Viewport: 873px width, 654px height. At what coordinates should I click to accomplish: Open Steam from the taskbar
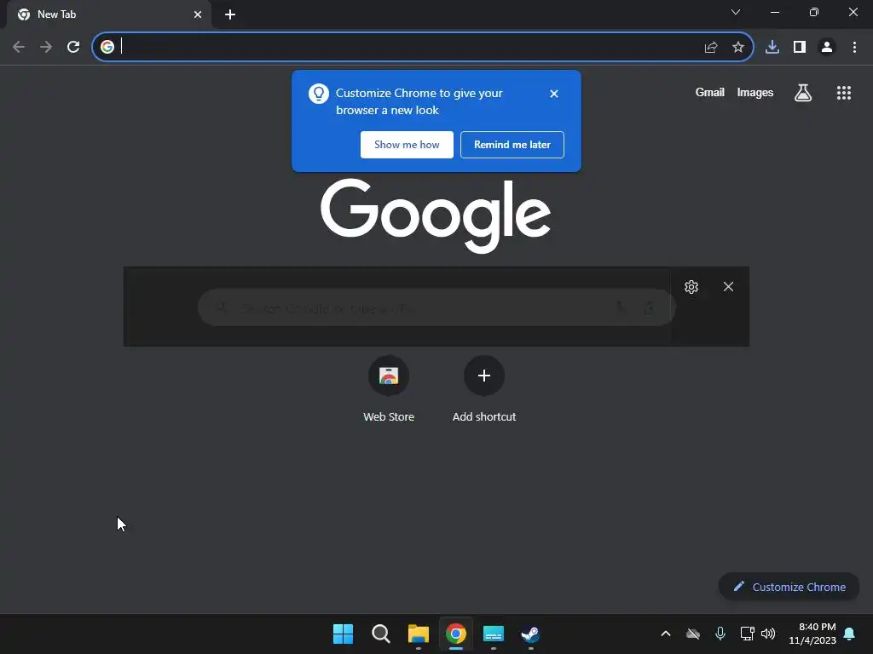point(530,634)
